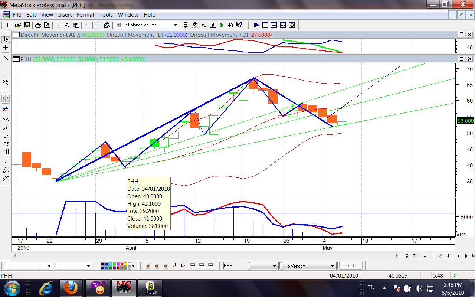The height and width of the screenshot is (297, 475).
Task: Close the PHH price inner window
Action: [470, 59]
